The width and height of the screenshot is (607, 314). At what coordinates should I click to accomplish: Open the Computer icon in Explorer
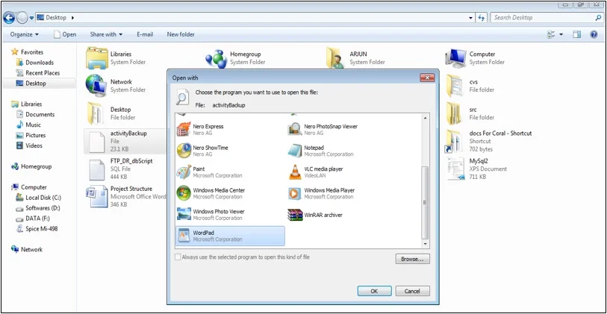click(x=455, y=58)
